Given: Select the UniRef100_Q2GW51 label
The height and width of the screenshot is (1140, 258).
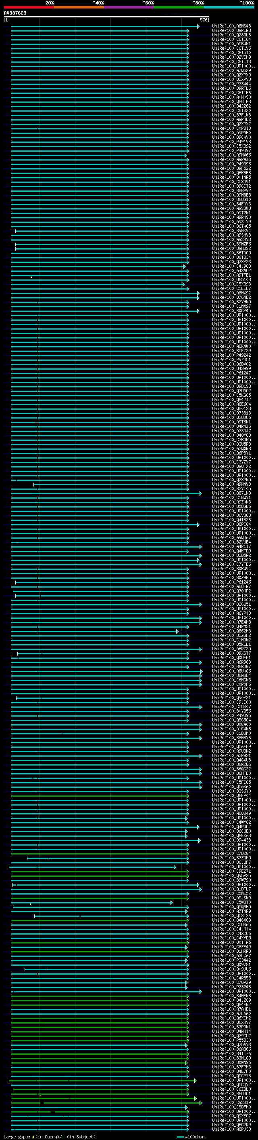Looking at the screenshot, I should (x=231, y=605).
